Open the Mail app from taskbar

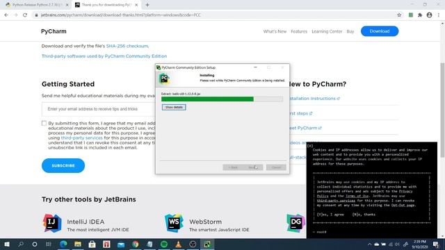coord(121,244)
